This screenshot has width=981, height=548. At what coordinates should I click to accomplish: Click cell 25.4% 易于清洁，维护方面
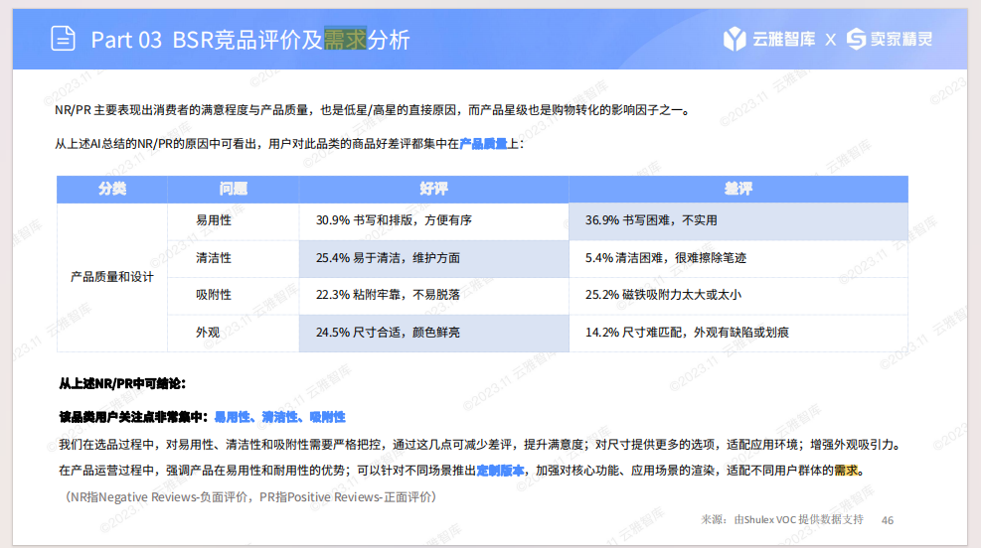[x=433, y=259]
